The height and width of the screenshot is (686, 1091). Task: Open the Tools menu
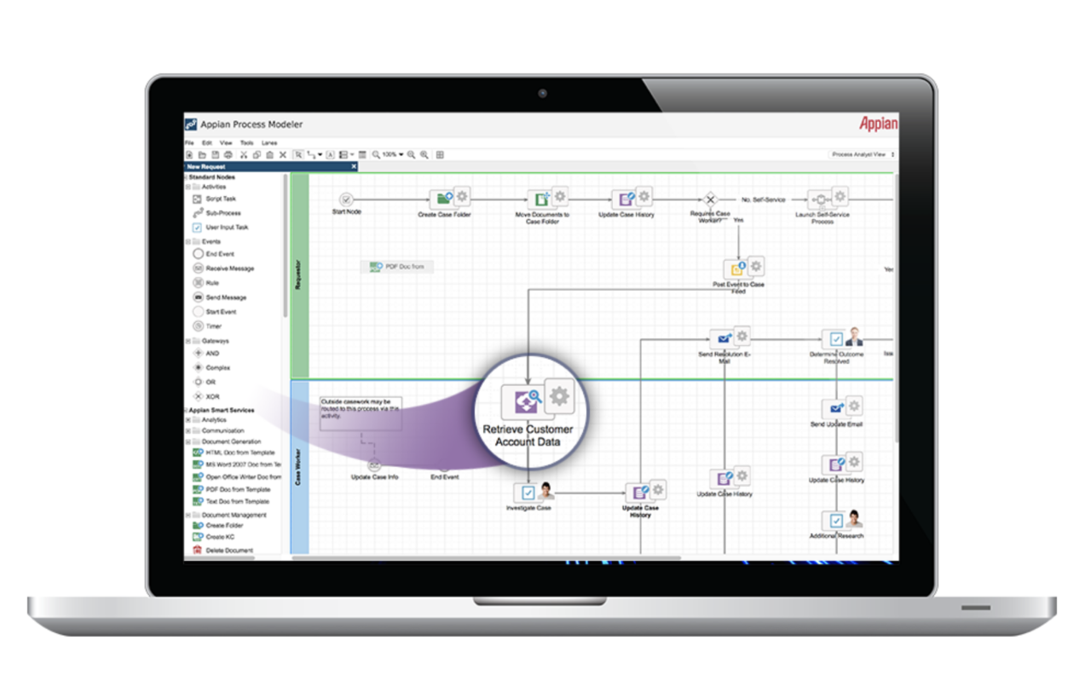point(247,142)
